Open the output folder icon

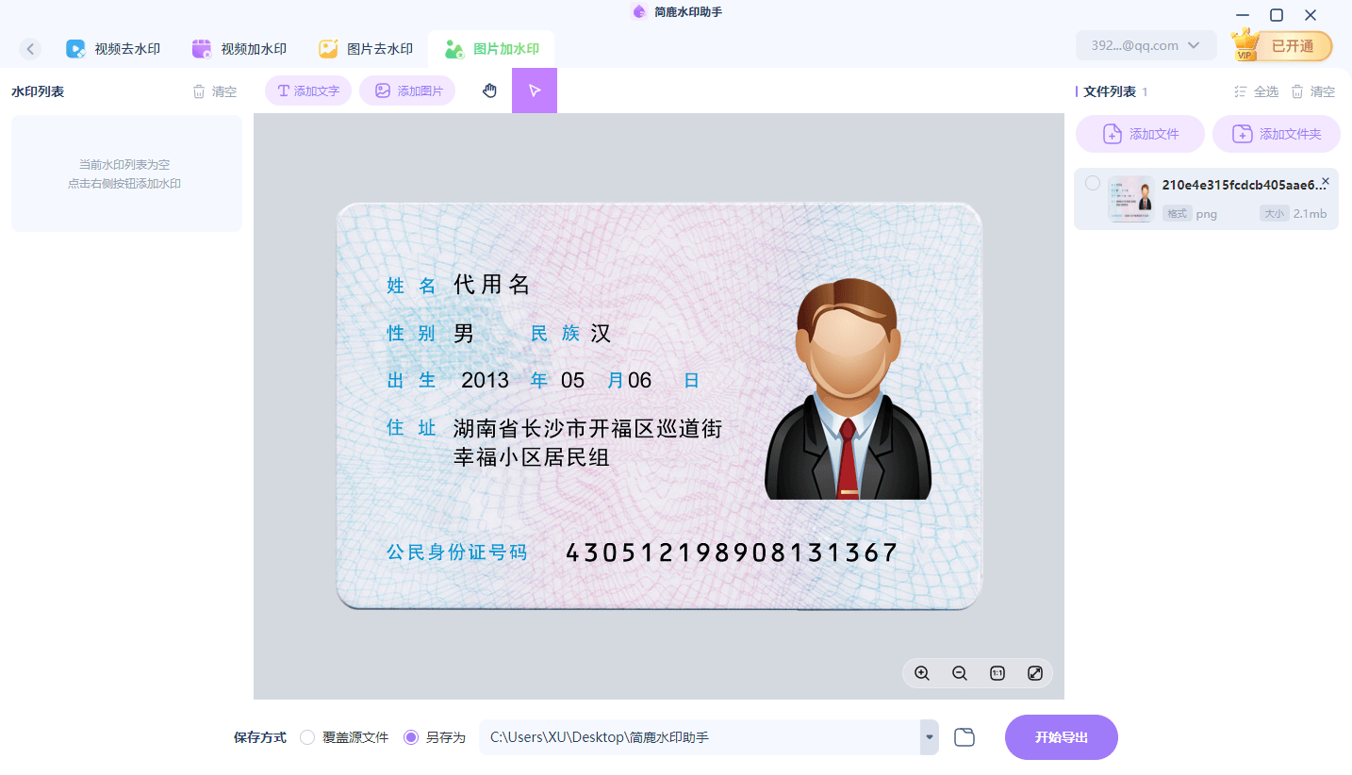tap(965, 737)
